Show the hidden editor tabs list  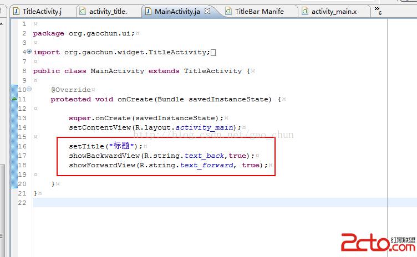click(x=378, y=11)
